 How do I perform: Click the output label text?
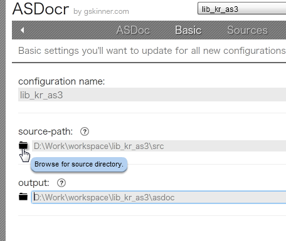tap(34, 183)
